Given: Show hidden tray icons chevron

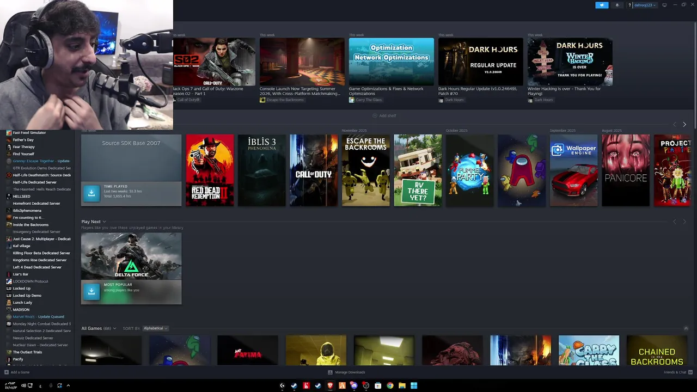Looking at the screenshot, I should (68, 385).
